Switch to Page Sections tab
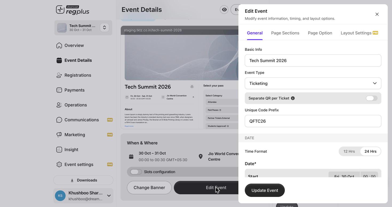392x207 pixels. [x=285, y=33]
